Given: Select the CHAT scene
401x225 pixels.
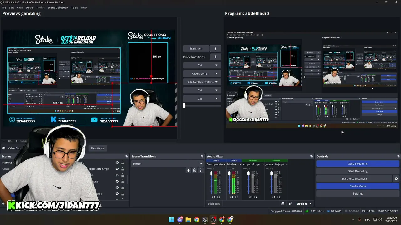Looking at the screenshot, I should (x=6, y=169).
